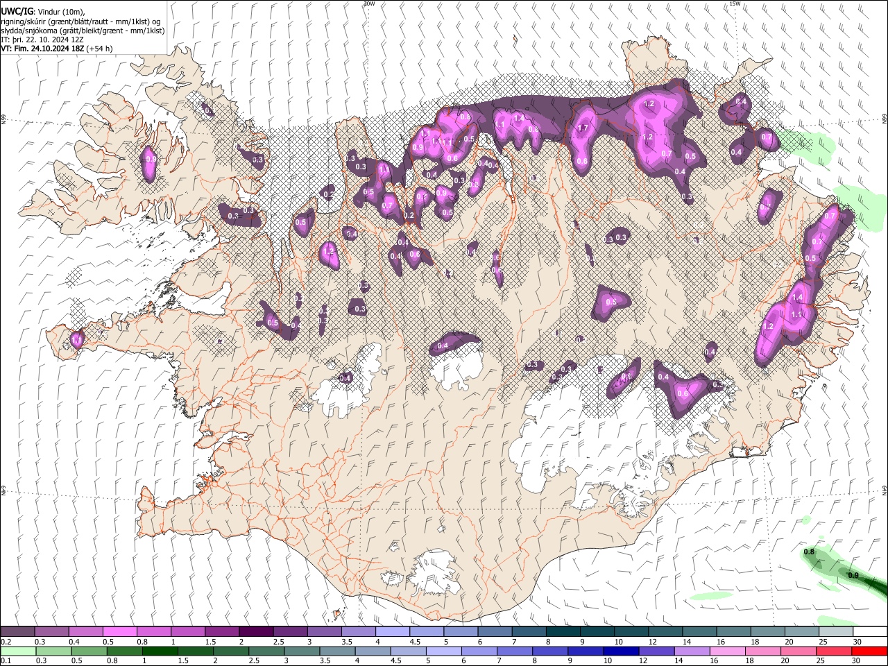Click the '15W' longitude label at top
This screenshot has width=888, height=666.
(x=735, y=3)
